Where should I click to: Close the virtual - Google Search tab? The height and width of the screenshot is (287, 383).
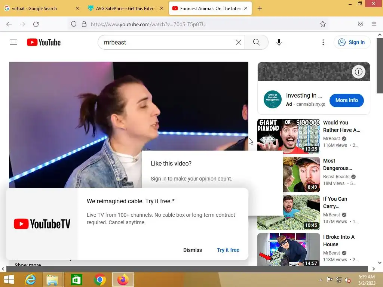[x=77, y=8]
